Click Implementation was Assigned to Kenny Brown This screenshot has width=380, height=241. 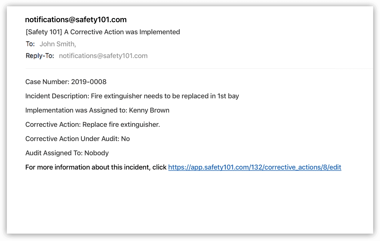(x=97, y=110)
